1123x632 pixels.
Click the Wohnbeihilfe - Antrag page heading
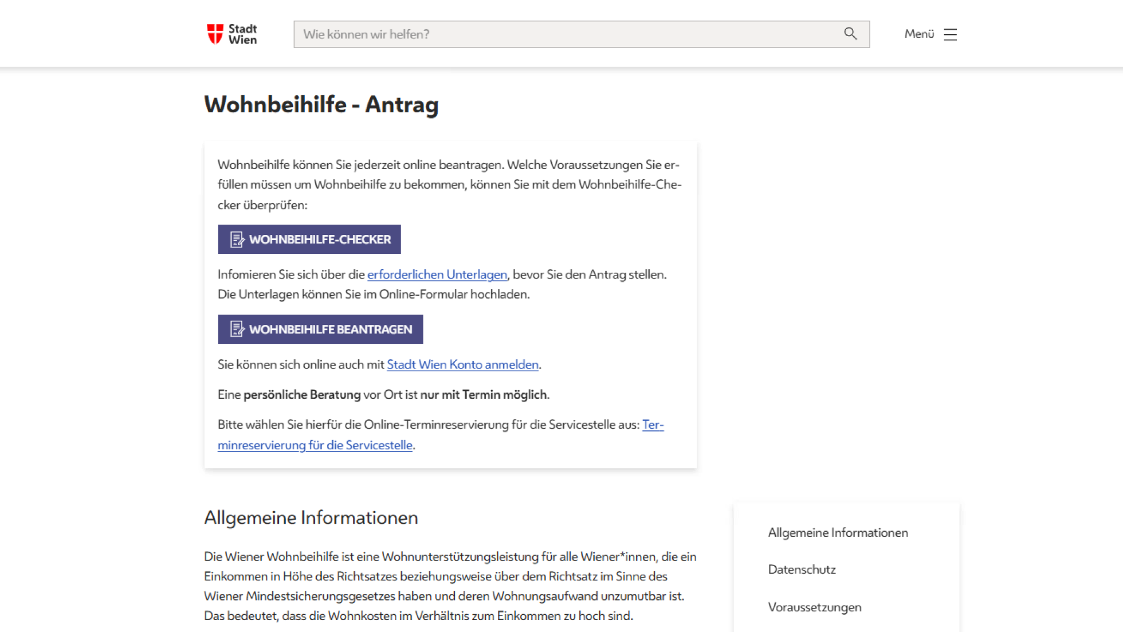(x=321, y=104)
